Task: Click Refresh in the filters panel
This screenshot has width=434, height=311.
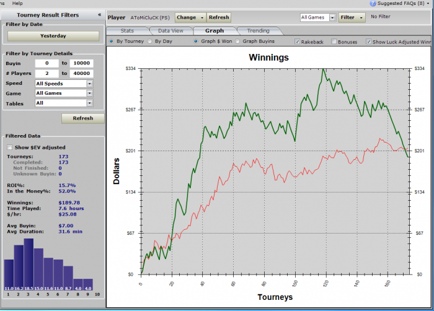Action: tap(83, 118)
